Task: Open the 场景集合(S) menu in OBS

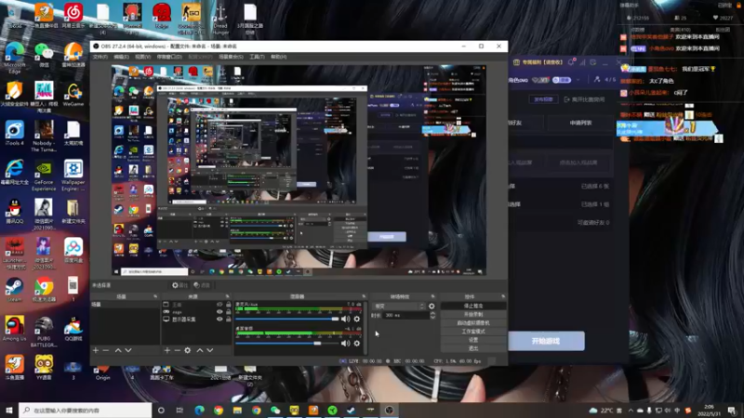Action: tap(231, 57)
